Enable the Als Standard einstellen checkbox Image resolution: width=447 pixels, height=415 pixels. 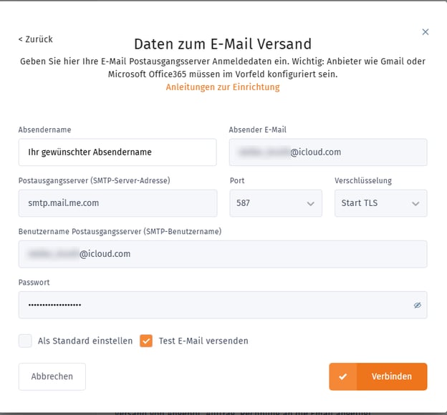26,341
